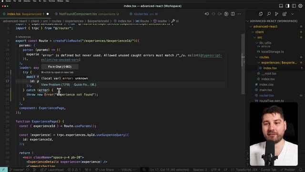Click View Problem link in hover popup
Image resolution: width=305 pixels, height=172 pixels.
(x=55, y=85)
